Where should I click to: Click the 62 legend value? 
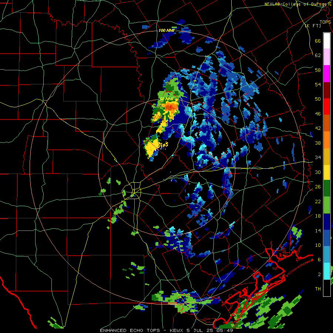click(x=318, y=55)
